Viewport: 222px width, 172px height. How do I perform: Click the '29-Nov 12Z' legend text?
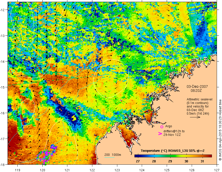[x=172, y=135]
